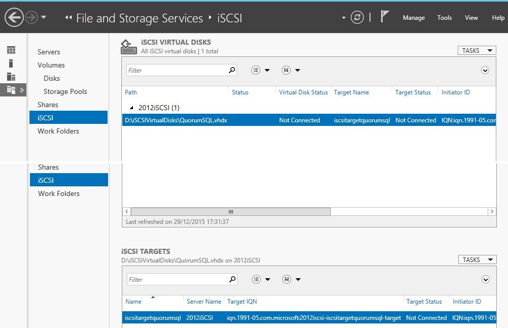Expand virtual disks filter options chevron
This screenshot has width=508, height=328.
pos(485,70)
